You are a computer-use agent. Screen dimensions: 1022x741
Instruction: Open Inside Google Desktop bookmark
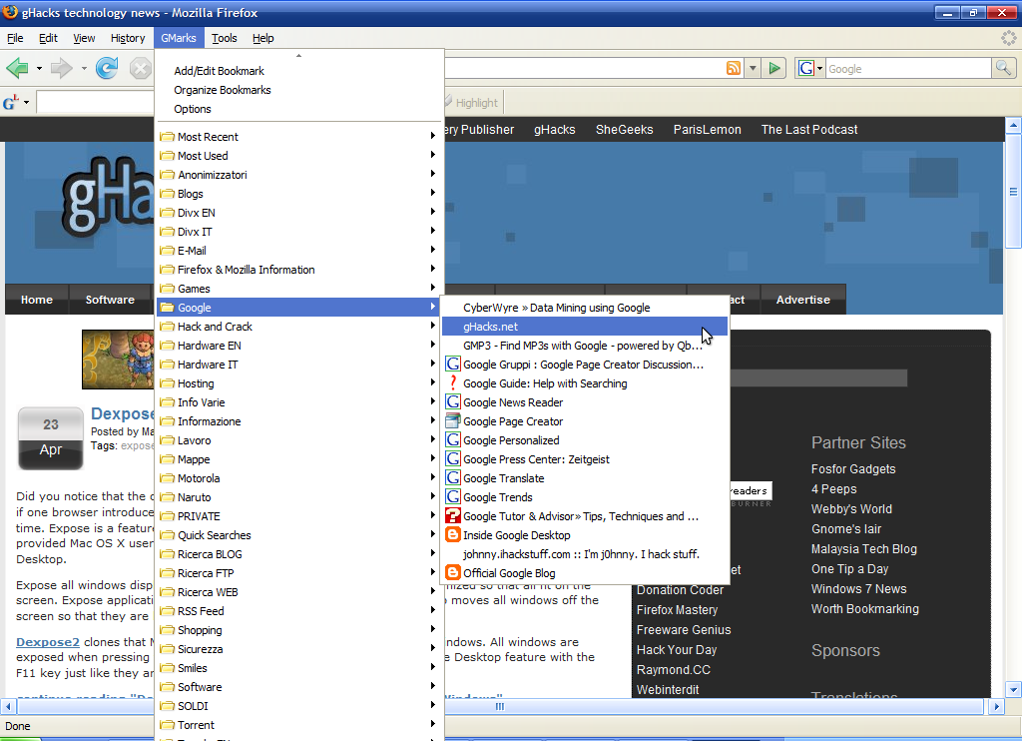click(x=585, y=535)
